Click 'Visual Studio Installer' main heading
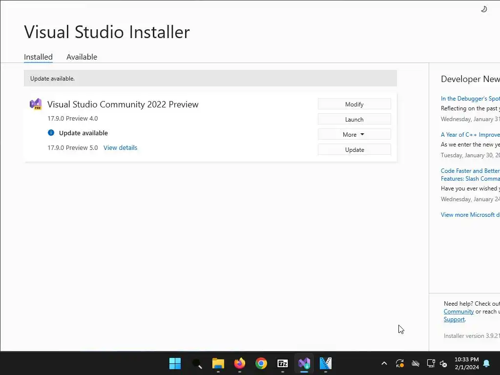 tap(107, 32)
